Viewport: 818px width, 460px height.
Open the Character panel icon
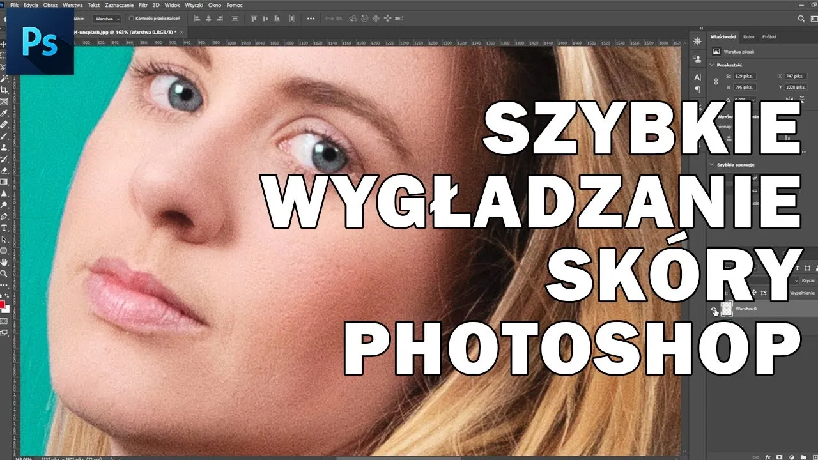(697, 77)
